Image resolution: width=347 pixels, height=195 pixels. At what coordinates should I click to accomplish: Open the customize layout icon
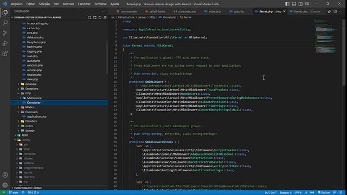[307, 4]
